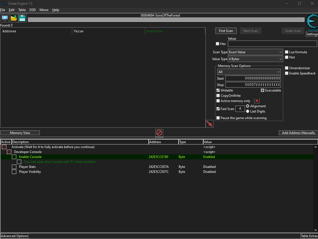The height and width of the screenshot is (239, 318).
Task: Open Table Extras
Action: (x=309, y=236)
